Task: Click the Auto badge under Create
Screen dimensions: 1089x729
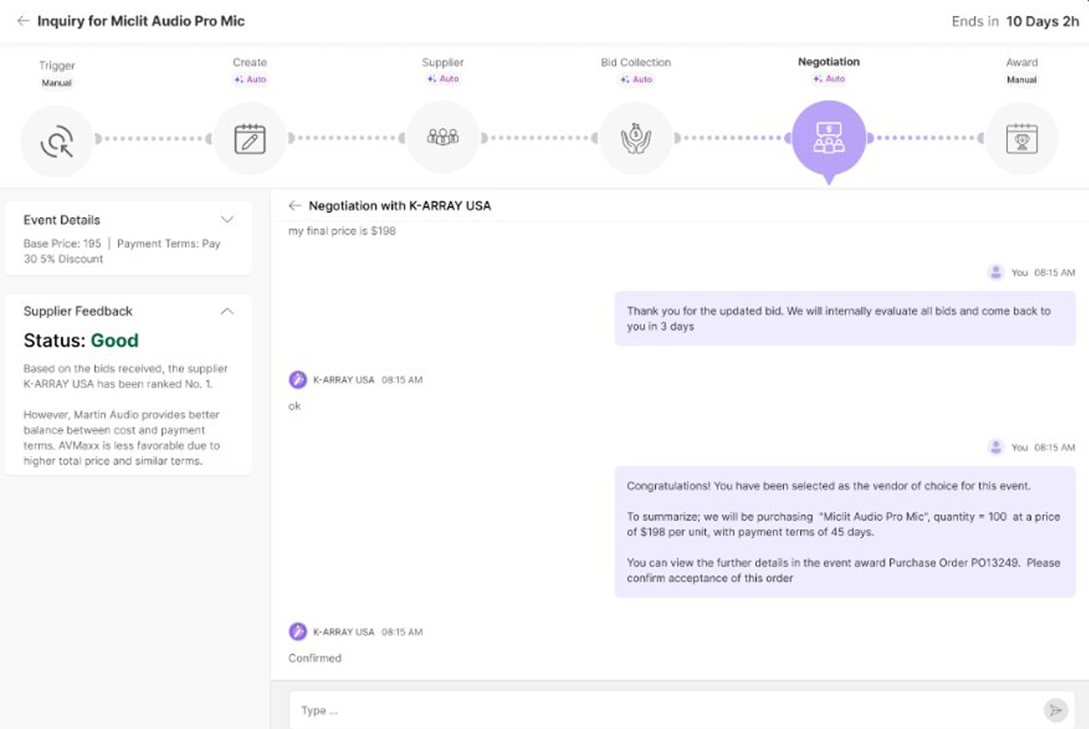Action: [250, 79]
